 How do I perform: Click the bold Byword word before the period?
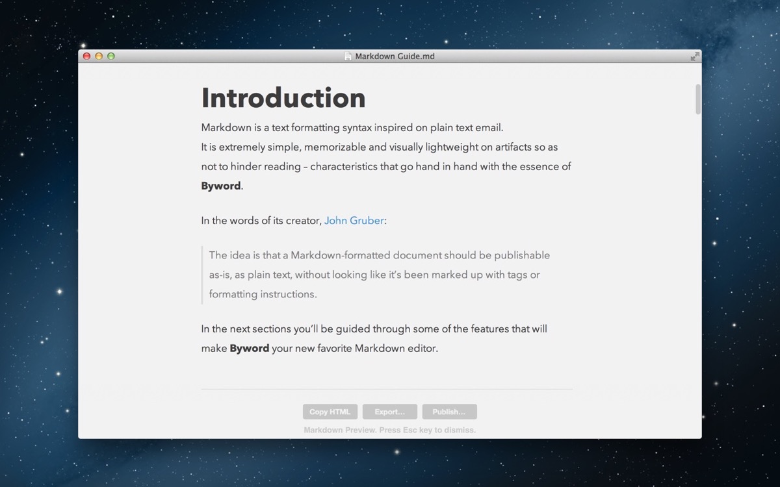[x=221, y=186]
